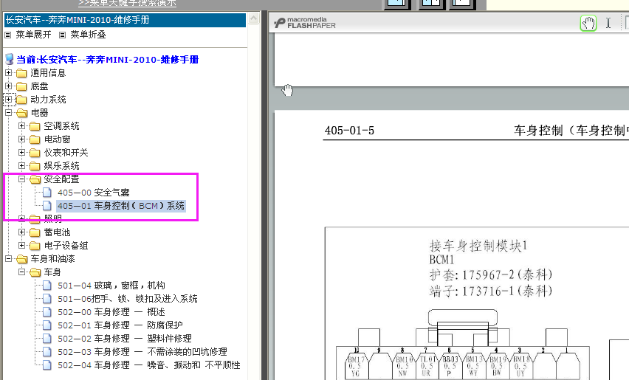This screenshot has height=380, width=629.
Task: Open 501—04 玻璃,窗框,机构 document
Action: pyautogui.click(x=111, y=286)
